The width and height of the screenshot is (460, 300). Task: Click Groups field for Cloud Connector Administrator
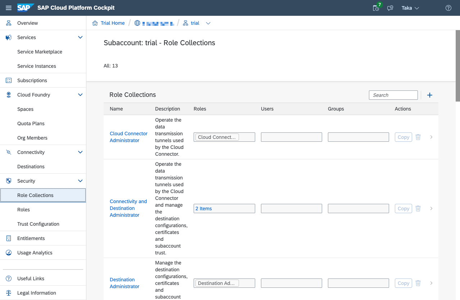click(x=358, y=137)
